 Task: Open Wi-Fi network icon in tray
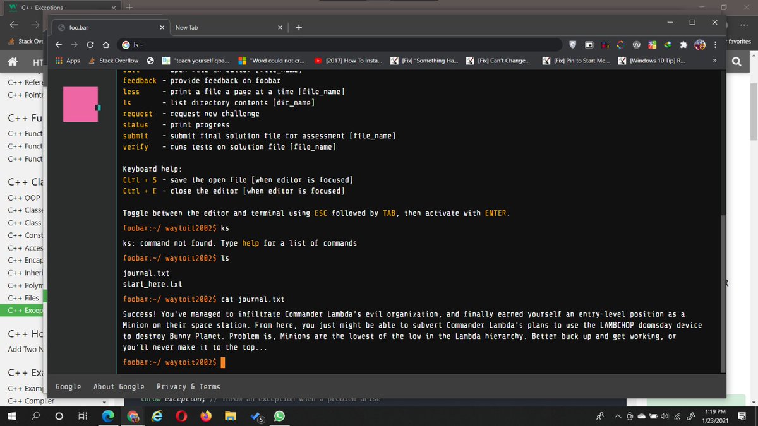[x=678, y=417]
